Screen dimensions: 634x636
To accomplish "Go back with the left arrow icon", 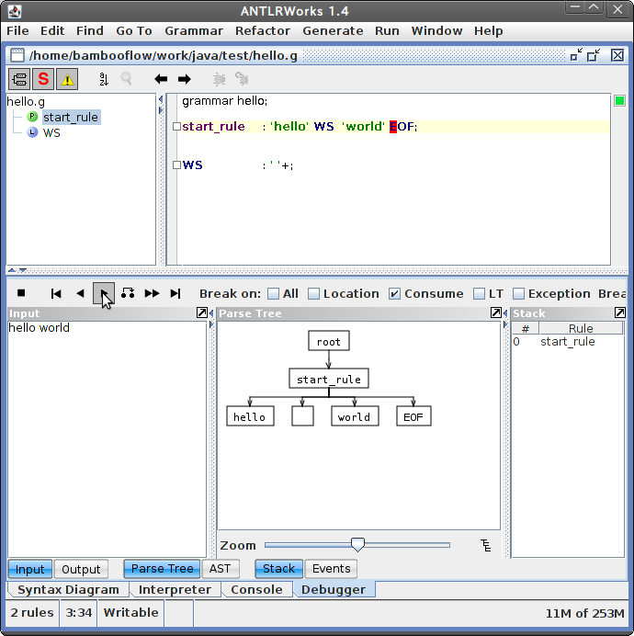I will click(x=161, y=79).
